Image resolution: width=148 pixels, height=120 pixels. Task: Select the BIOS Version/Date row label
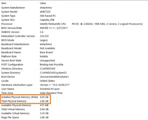pyautogui.click(x=12, y=28)
